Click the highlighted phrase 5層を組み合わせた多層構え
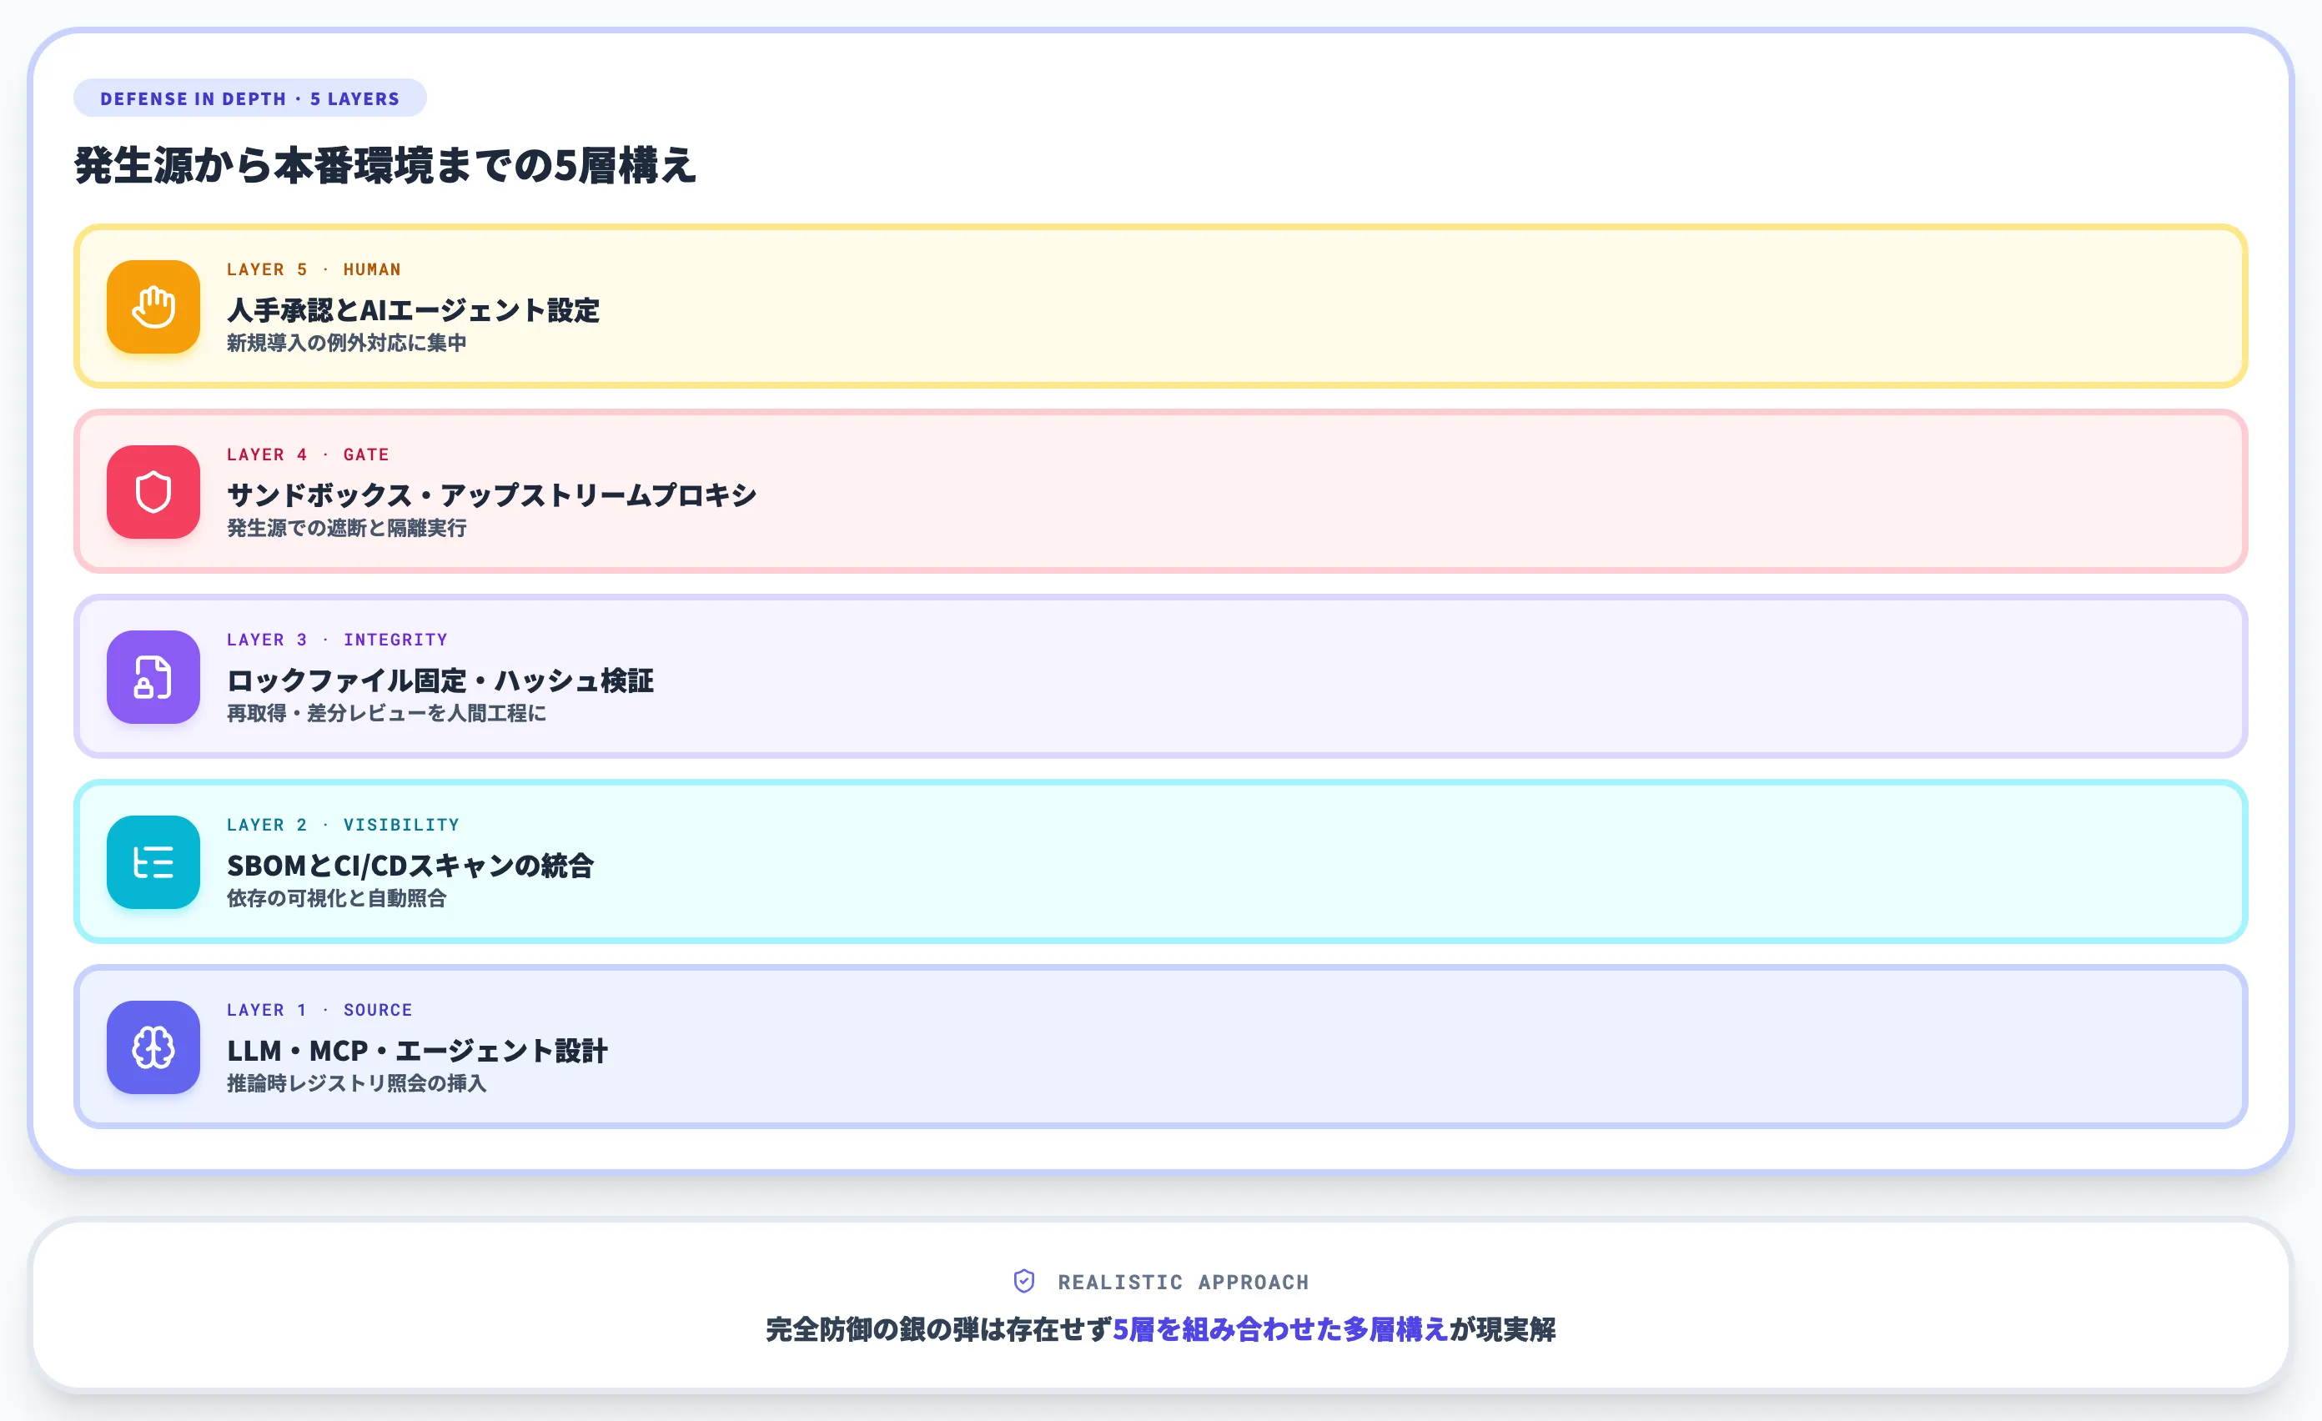The width and height of the screenshot is (2322, 1421). click(1280, 1329)
